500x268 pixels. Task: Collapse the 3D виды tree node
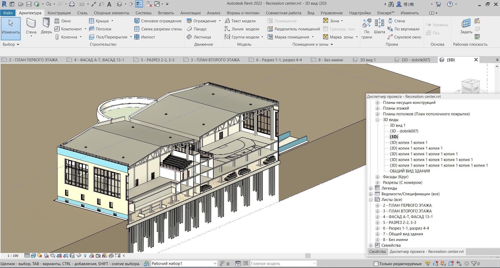tap(377, 120)
